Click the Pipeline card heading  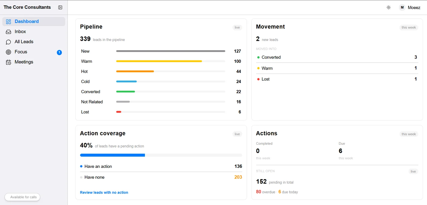pyautogui.click(x=91, y=27)
